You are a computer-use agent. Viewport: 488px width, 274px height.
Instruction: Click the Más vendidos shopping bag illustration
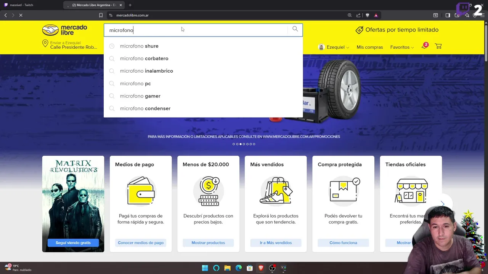pyautogui.click(x=276, y=190)
